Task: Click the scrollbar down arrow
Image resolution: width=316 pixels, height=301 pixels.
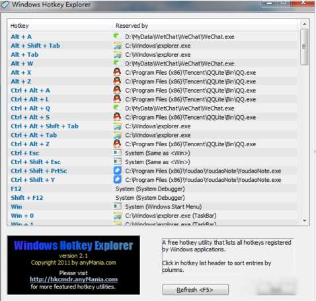Action: 305,220
